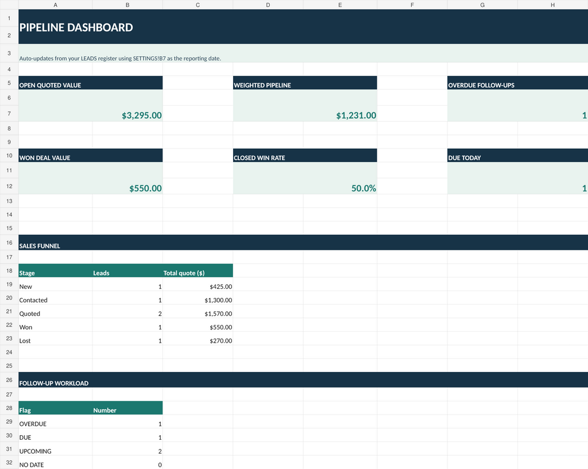The height and width of the screenshot is (469, 588).
Task: Select the OPEN QUOTED VALUE header
Action: (90, 83)
